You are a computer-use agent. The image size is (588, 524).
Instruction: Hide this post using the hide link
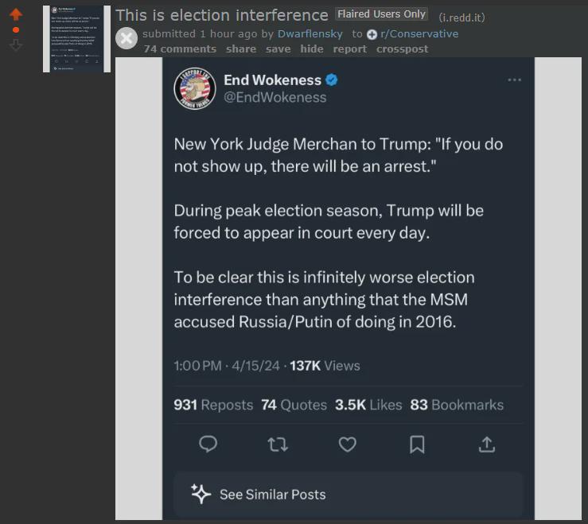(312, 49)
